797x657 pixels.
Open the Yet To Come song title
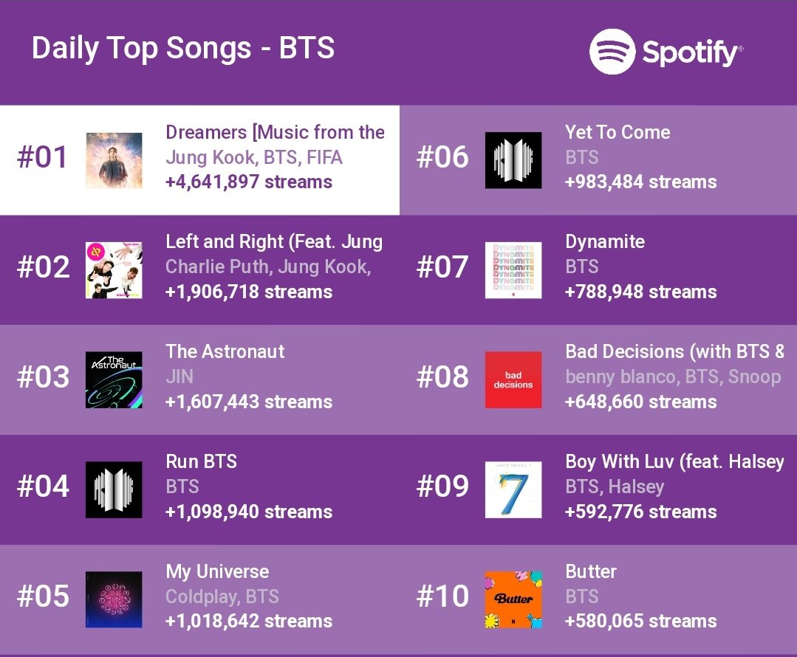(618, 132)
